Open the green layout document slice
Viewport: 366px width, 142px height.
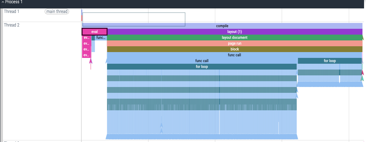234,38
